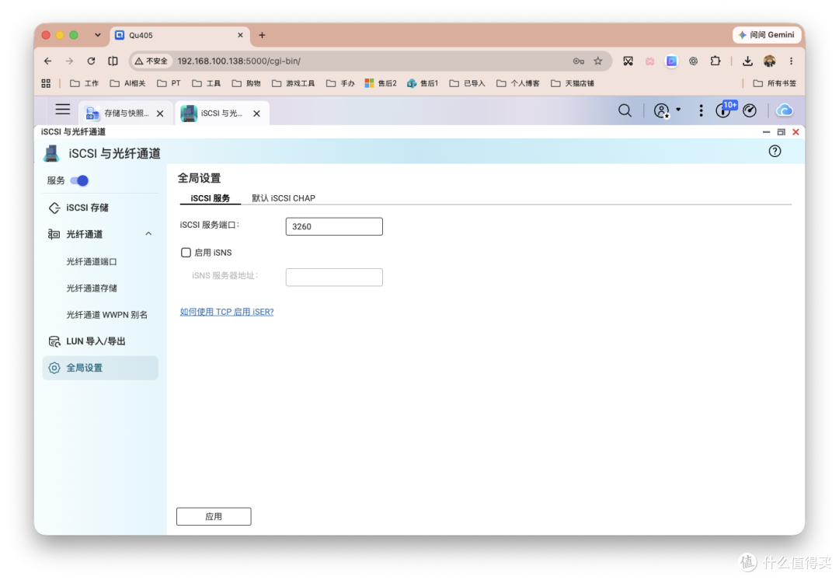Open the Chrome profile avatar

point(769,61)
